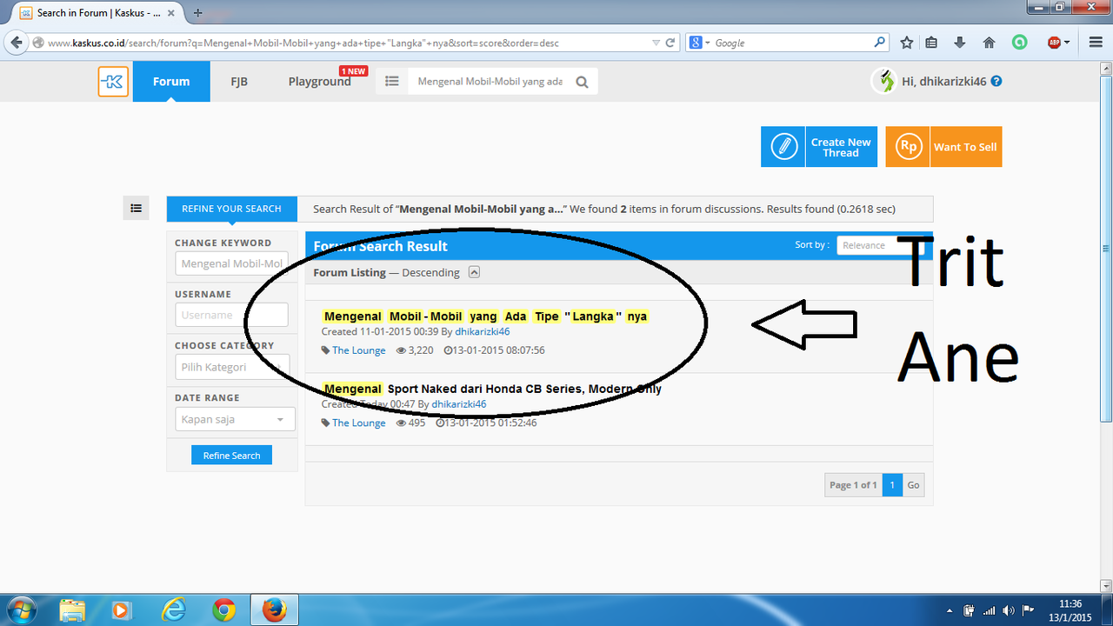This screenshot has height=626, width=1113.
Task: Open the downloads arrow icon
Action: click(960, 43)
